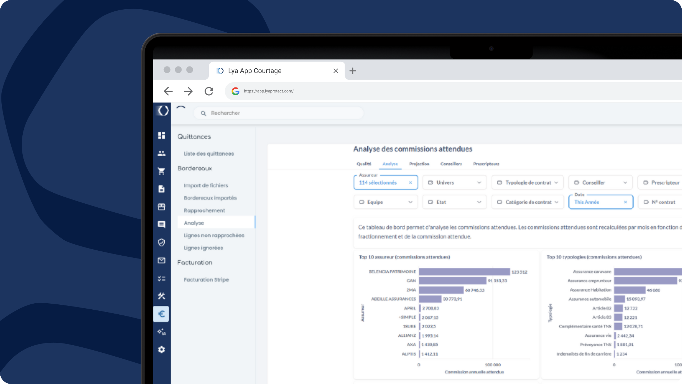Open the Conseiller filter dropdown
The image size is (682, 384).
tap(600, 183)
